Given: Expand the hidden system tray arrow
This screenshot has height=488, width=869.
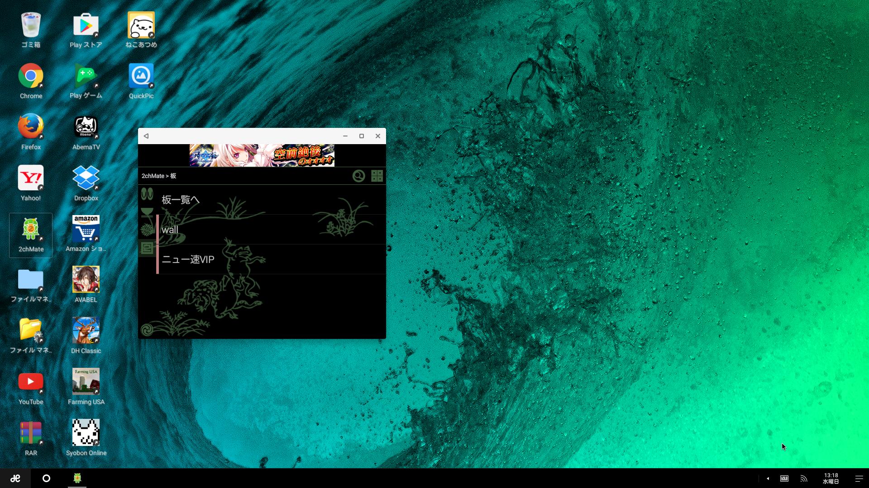Looking at the screenshot, I should [768, 479].
